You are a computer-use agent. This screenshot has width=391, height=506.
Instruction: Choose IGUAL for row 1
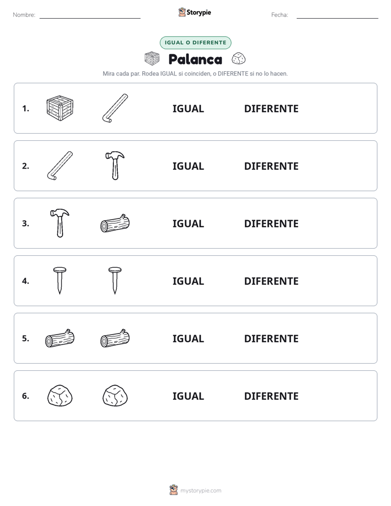click(x=188, y=109)
